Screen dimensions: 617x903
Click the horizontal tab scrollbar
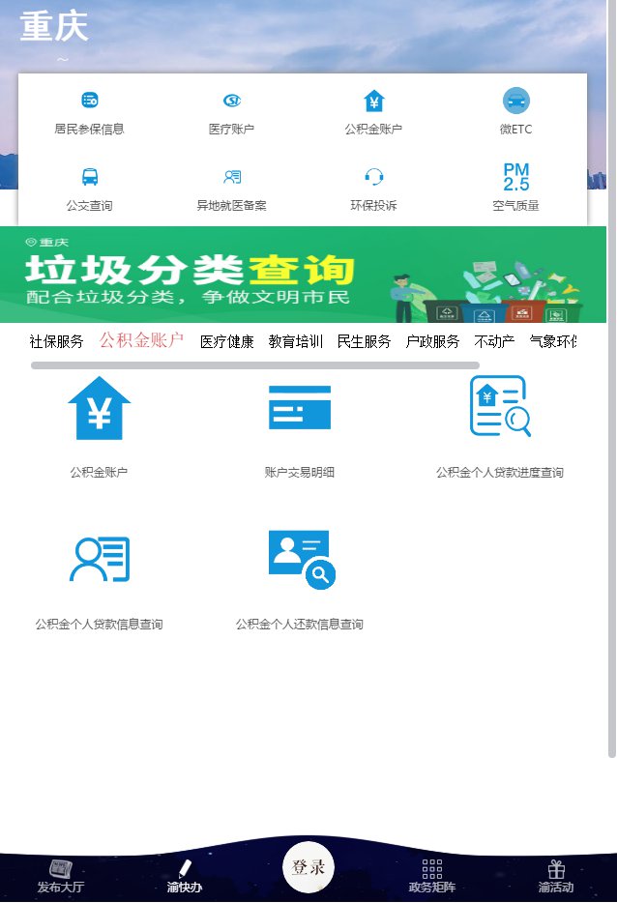point(255,365)
